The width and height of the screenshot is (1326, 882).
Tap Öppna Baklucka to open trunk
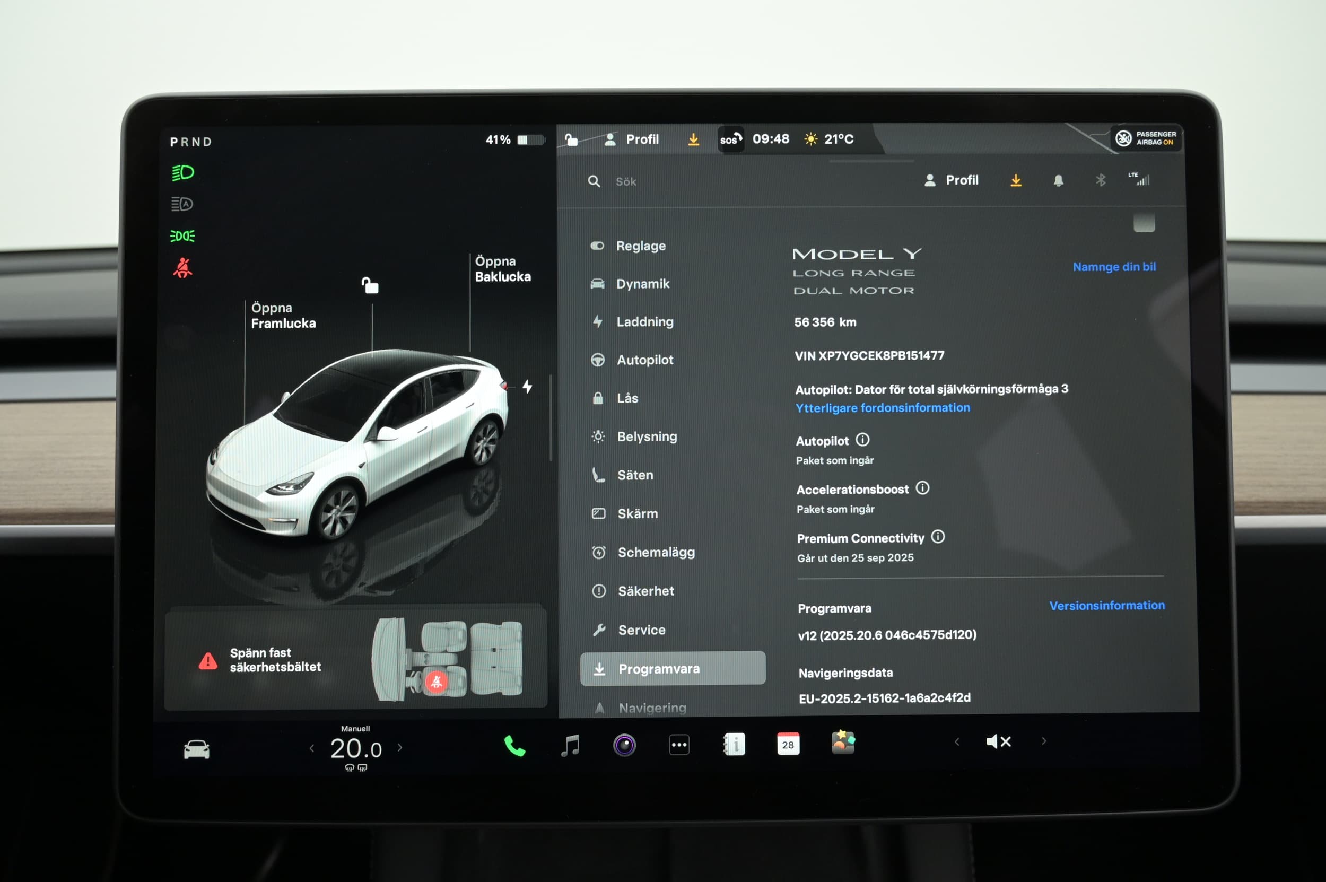coord(502,269)
